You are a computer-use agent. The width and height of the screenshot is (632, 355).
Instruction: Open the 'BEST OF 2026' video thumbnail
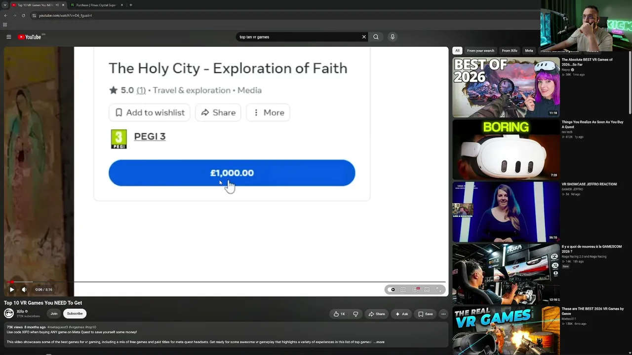point(506,87)
